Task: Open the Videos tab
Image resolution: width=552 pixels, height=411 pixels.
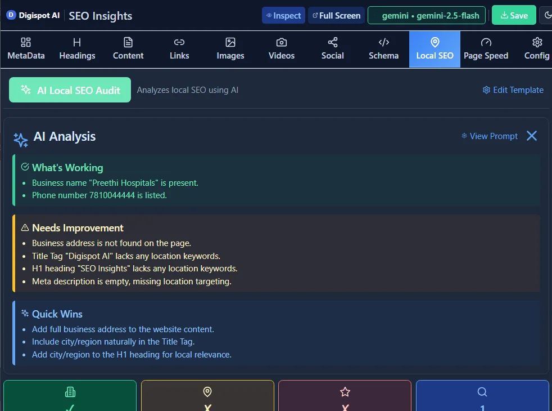Action: pyautogui.click(x=281, y=49)
